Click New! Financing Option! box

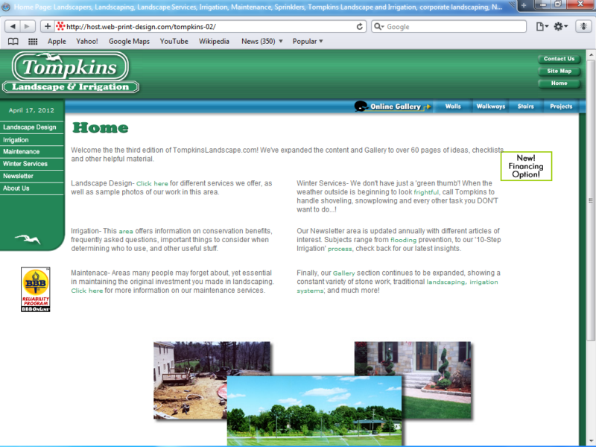(526, 166)
